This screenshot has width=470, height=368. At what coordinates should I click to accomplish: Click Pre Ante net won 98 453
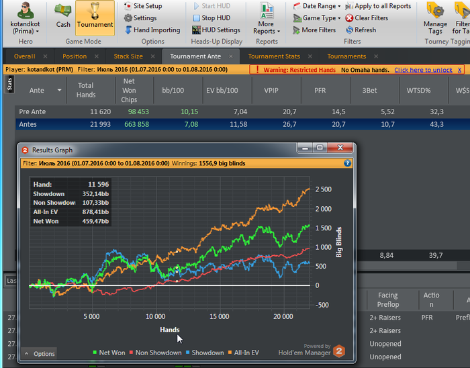coord(138,111)
